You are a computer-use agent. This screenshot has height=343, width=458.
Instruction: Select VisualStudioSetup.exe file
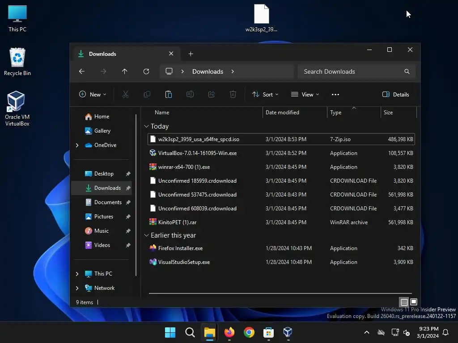coord(281,262)
